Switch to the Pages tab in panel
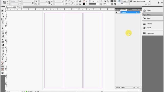The image size is (164, 92). point(118,10)
